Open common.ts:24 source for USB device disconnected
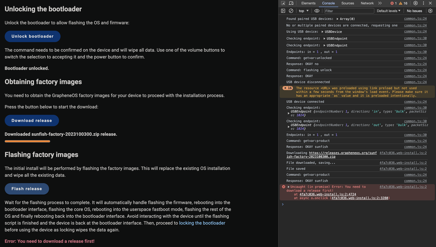The image size is (436, 247). (415, 82)
